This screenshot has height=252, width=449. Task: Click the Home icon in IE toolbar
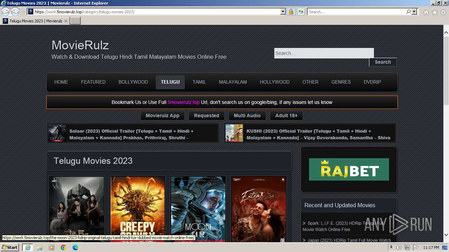(426, 12)
